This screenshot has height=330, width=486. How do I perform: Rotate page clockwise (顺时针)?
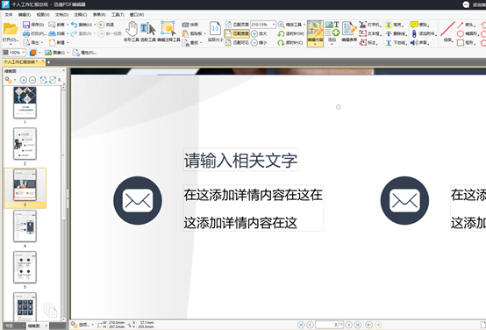[x=290, y=42]
